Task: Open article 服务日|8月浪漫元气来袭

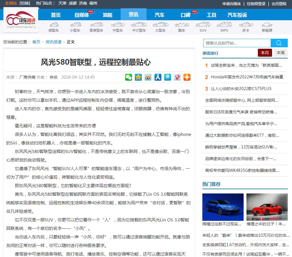Action: (x=241, y=112)
